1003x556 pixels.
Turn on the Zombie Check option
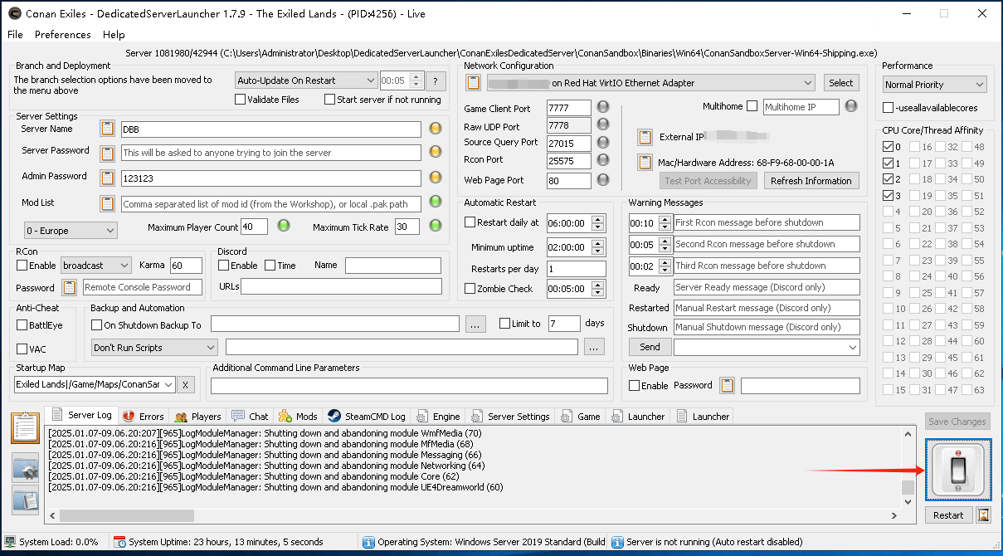tap(470, 289)
